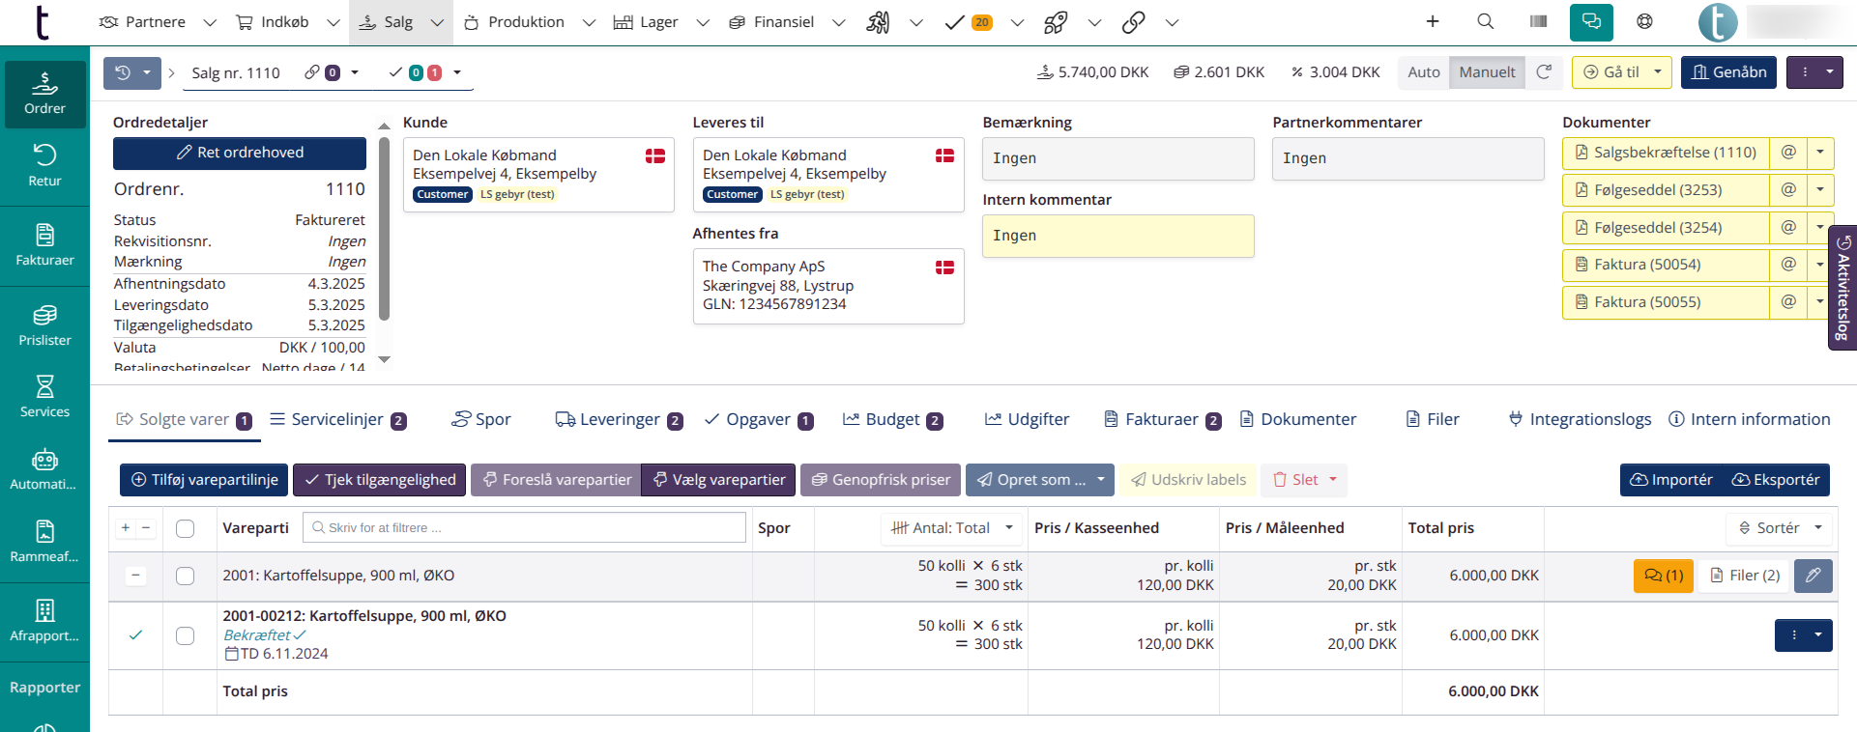Open Prislister in the left sidebar

(44, 325)
